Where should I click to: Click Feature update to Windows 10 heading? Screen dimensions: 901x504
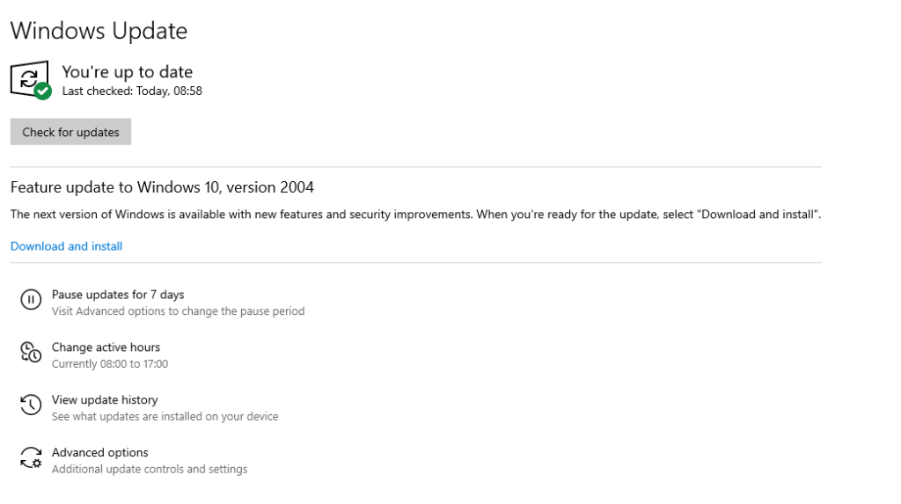(162, 187)
